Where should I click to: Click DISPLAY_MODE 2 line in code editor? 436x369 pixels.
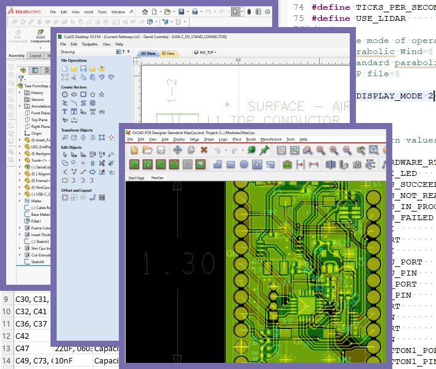click(x=395, y=96)
